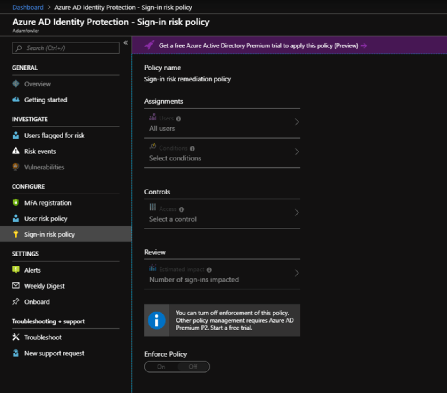Switch Enforce Policy to Off
This screenshot has width=447, height=393.
[x=193, y=367]
